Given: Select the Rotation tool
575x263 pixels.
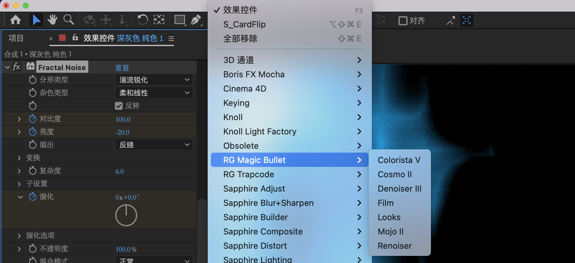Looking at the screenshot, I should (x=142, y=20).
